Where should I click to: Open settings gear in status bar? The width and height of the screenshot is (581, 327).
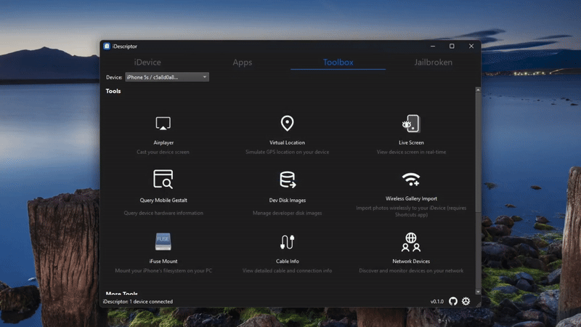click(466, 301)
